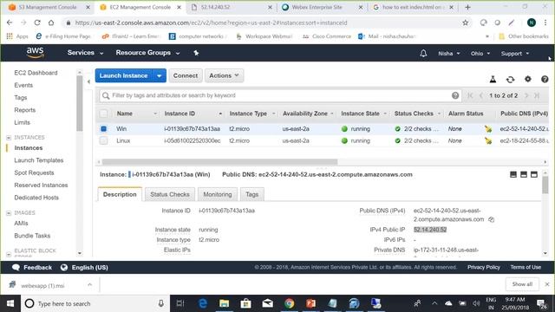Expand the Resource Groups menu
This screenshot has height=312, width=555.
(x=147, y=53)
